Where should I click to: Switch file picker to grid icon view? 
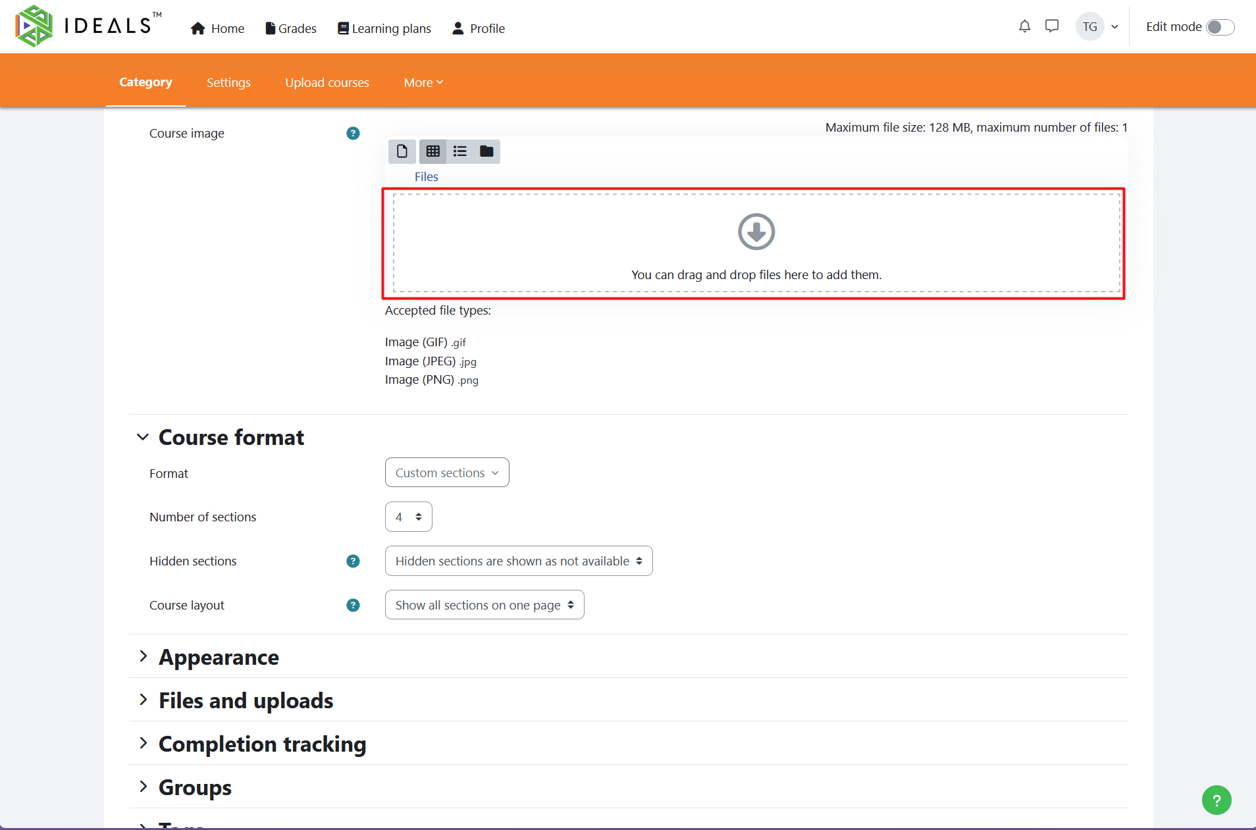(432, 151)
